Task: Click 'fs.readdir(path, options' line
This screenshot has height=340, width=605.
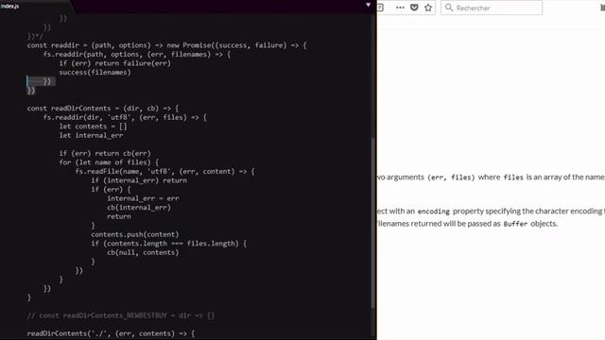Action: click(x=137, y=55)
